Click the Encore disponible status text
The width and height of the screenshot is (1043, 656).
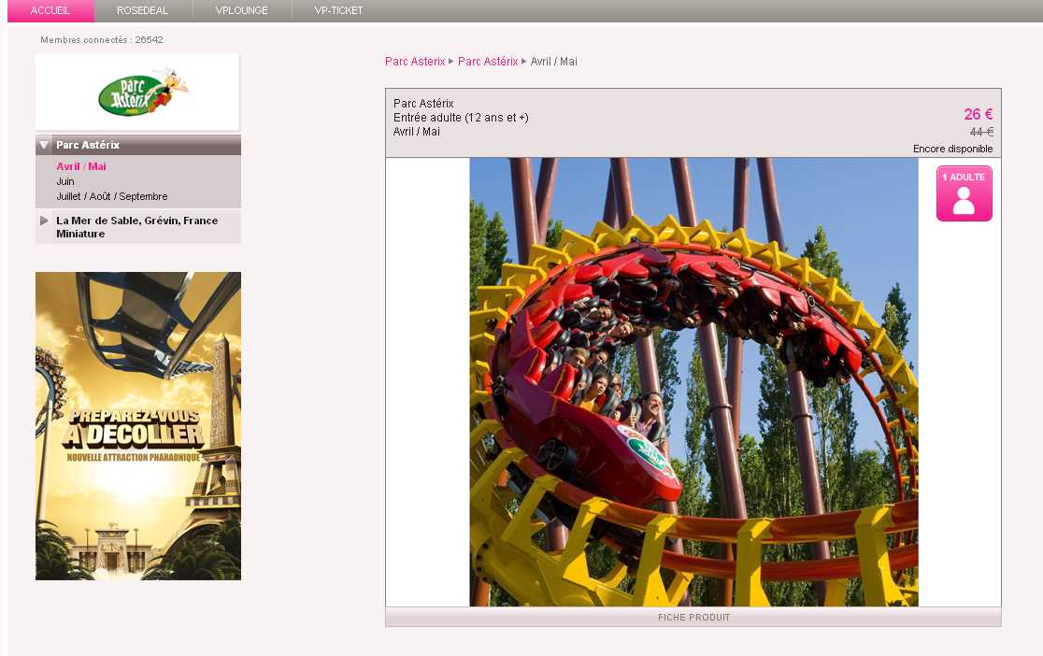pos(952,149)
